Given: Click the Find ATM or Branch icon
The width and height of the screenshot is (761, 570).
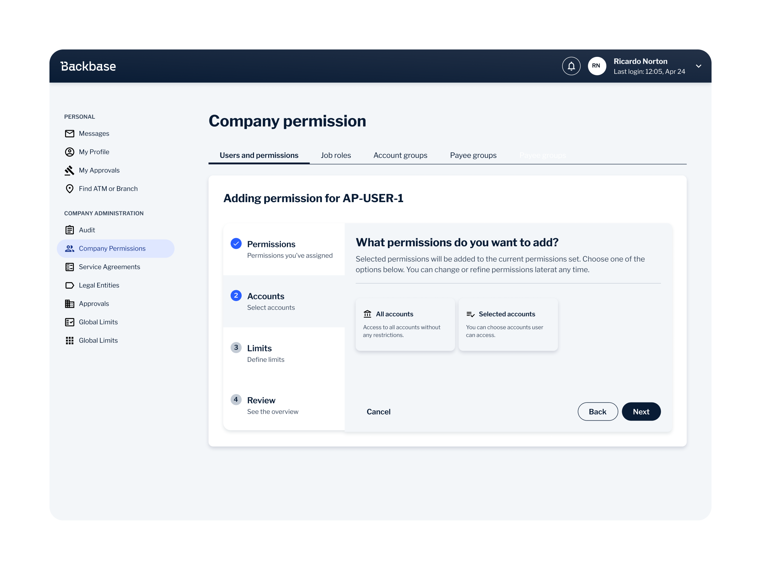Looking at the screenshot, I should pos(70,188).
